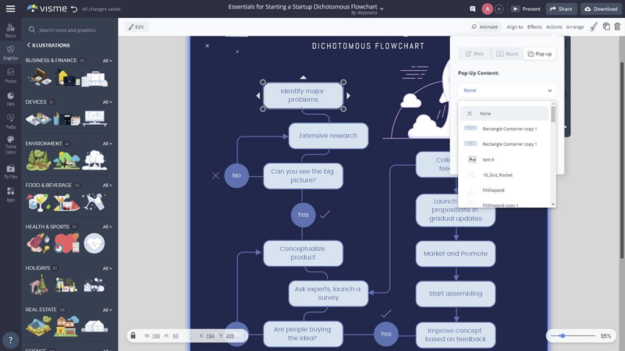
Task: Open the Arrange menu in the toolbar
Action: click(x=574, y=27)
